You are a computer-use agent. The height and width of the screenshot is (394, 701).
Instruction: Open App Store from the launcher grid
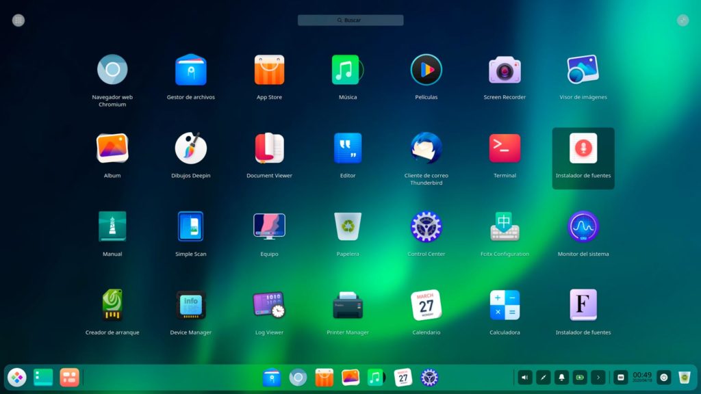(x=269, y=70)
